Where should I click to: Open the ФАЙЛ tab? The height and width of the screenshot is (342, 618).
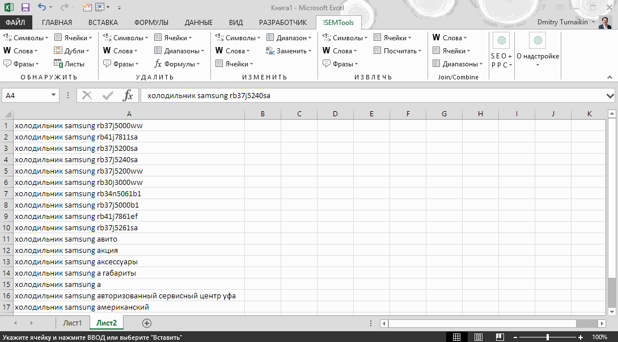click(x=15, y=23)
